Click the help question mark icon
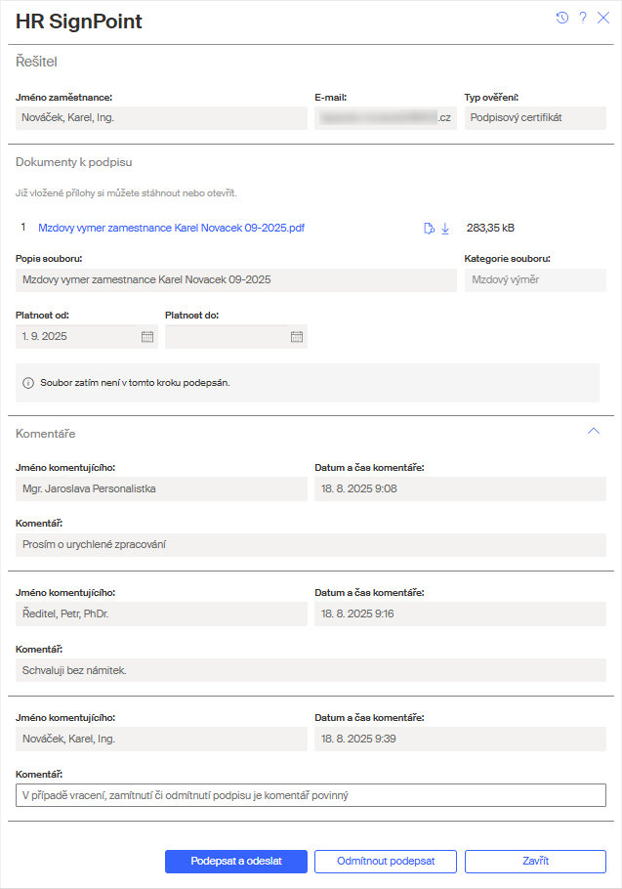This screenshot has width=622, height=889. [583, 18]
